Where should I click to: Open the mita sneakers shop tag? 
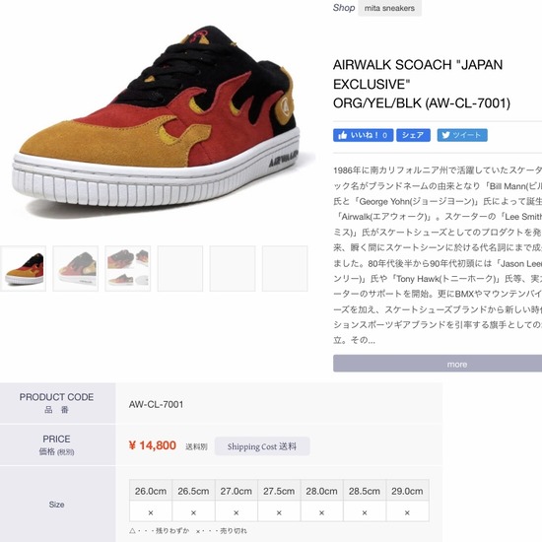tap(389, 8)
